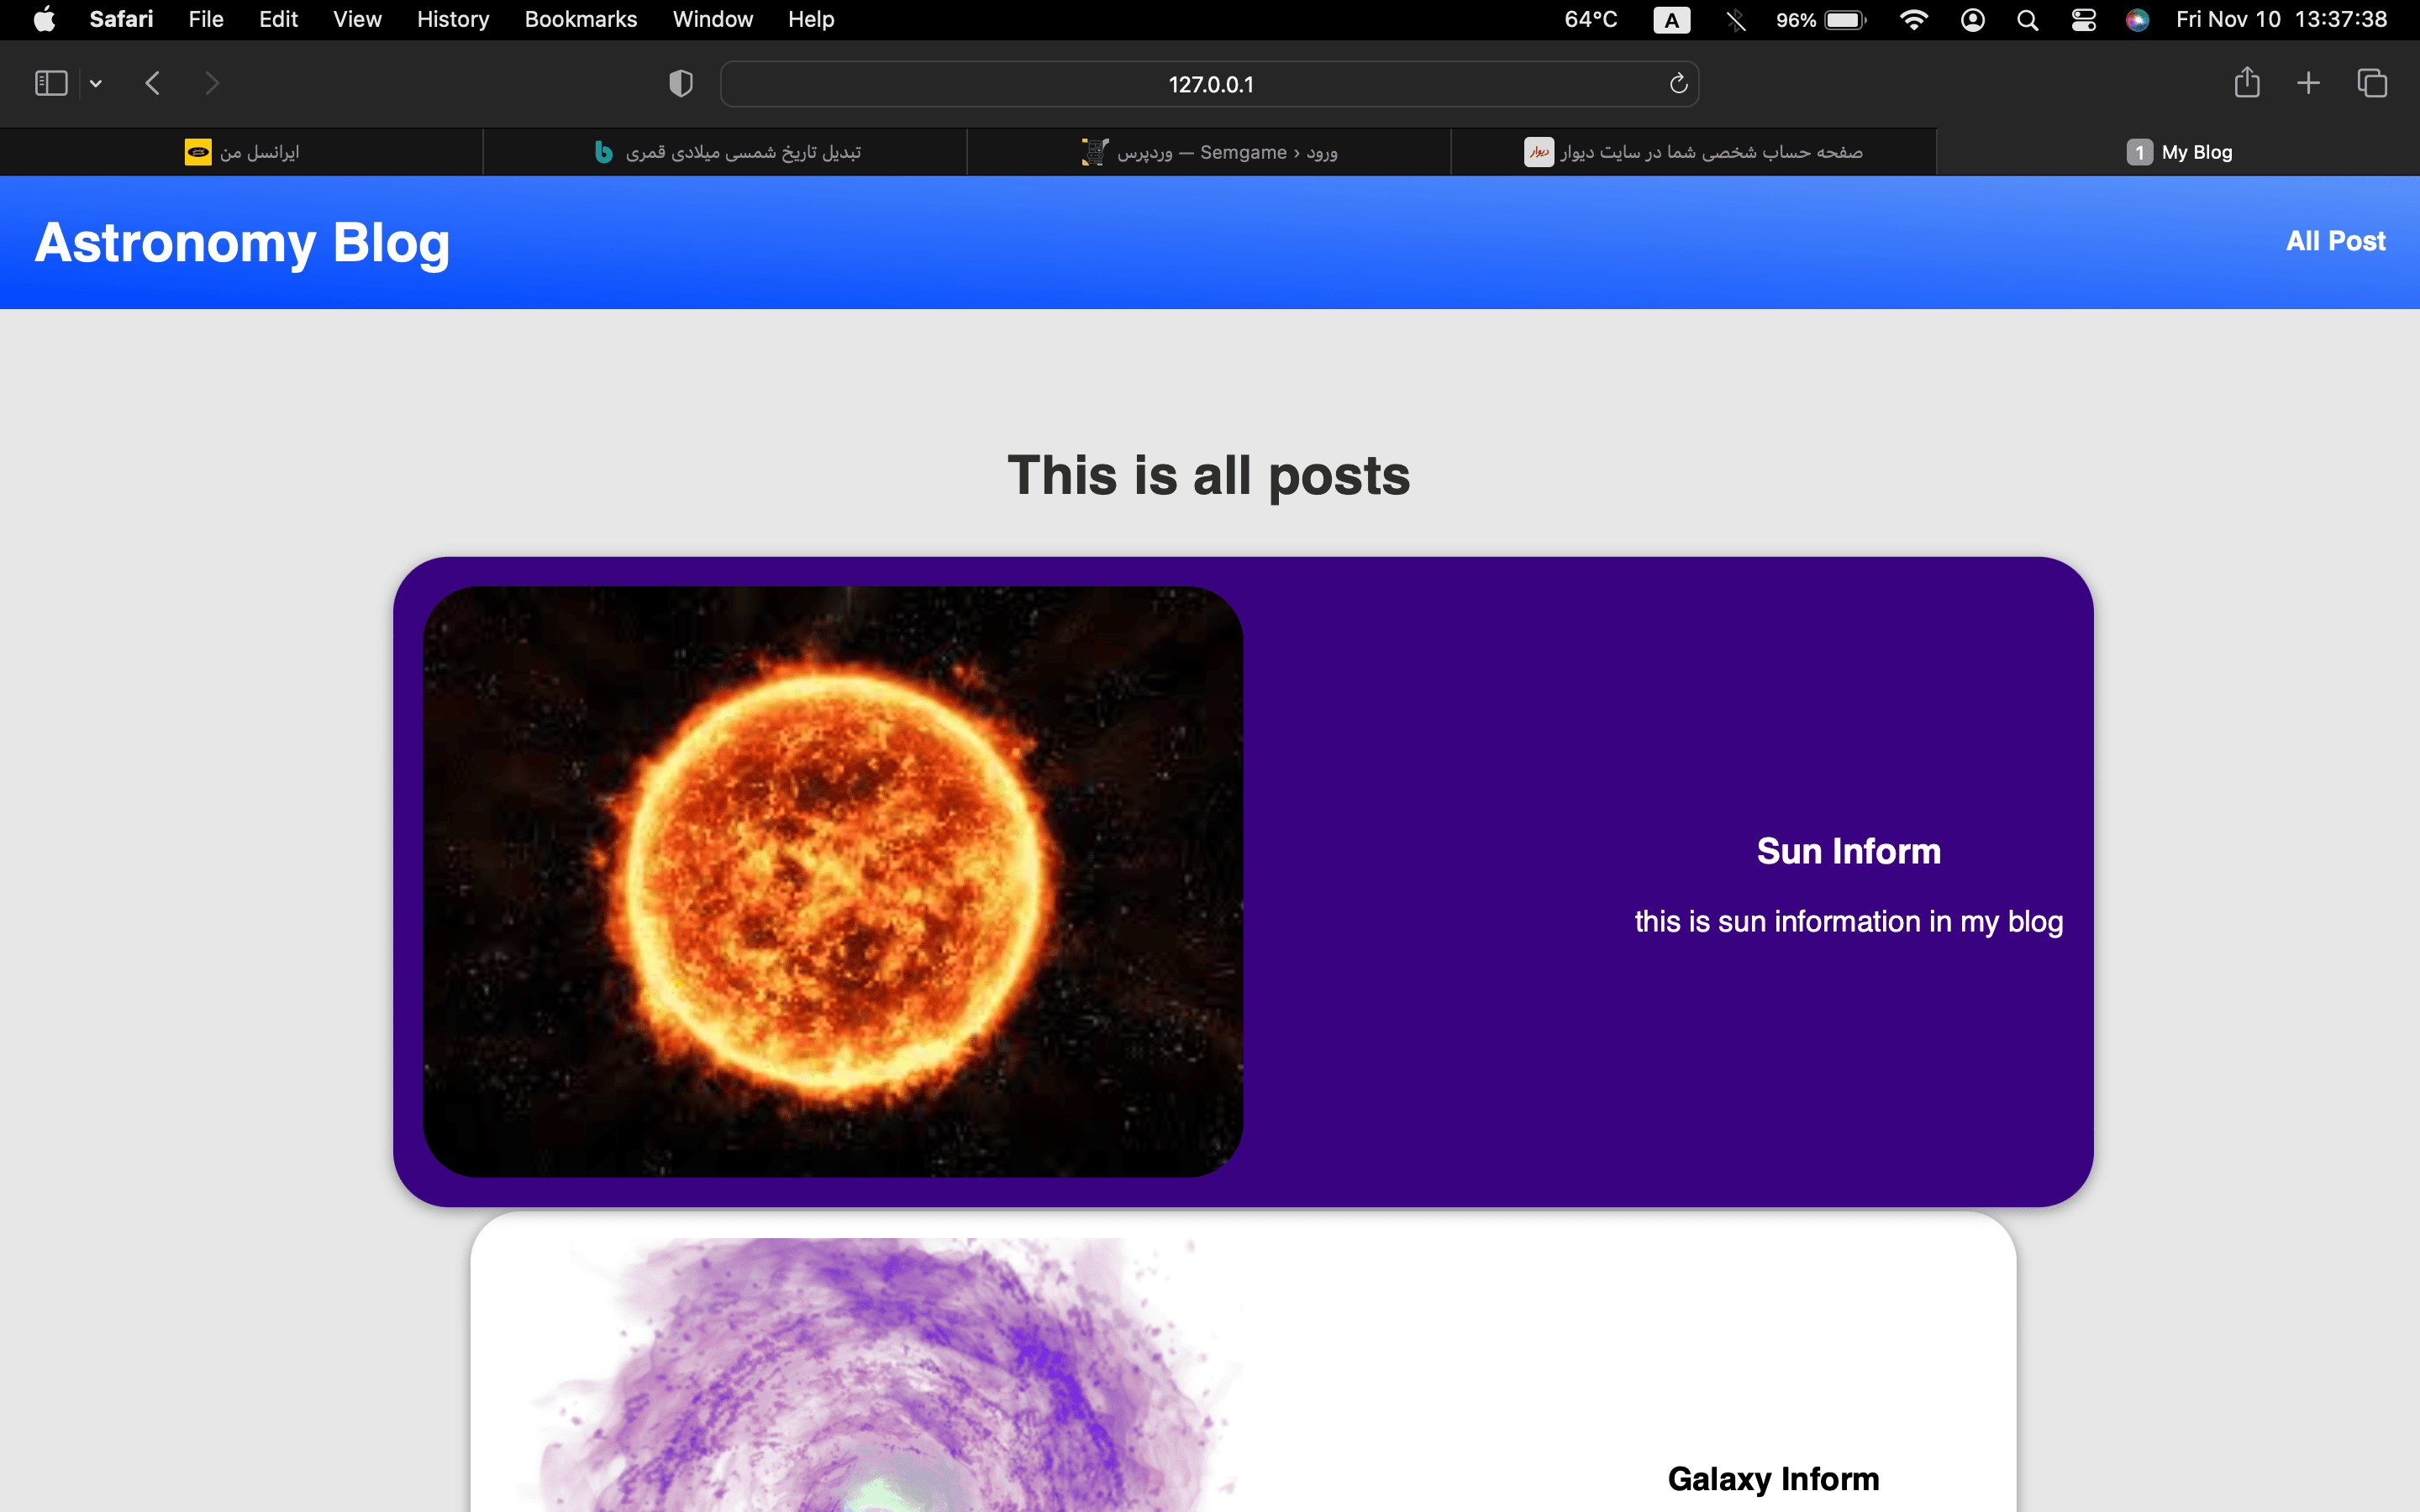Open the Apple menu
Image resolution: width=2420 pixels, height=1512 pixels.
45,19
